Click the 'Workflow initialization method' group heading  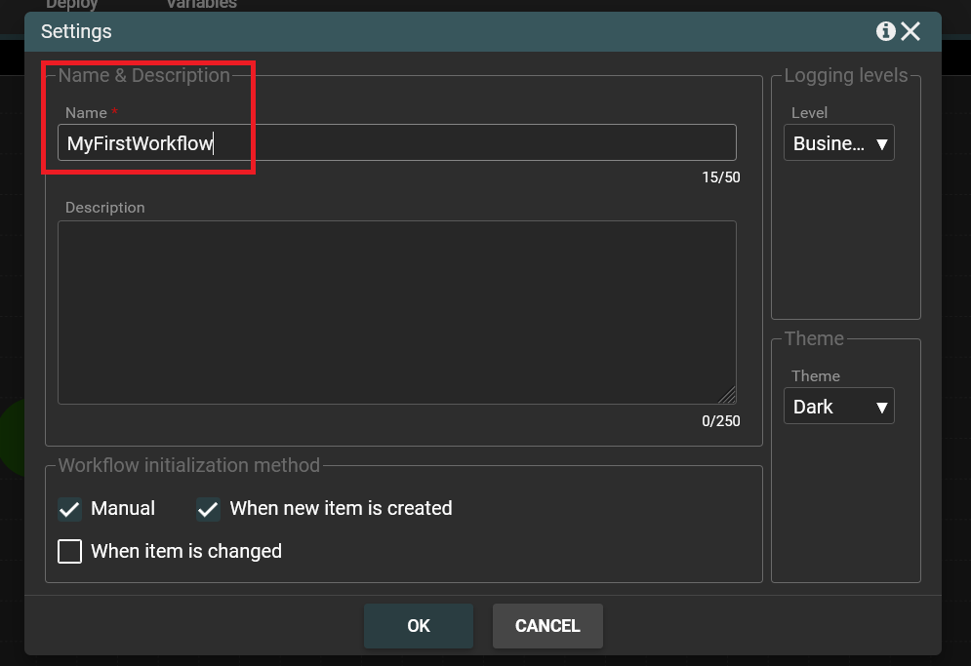(189, 465)
